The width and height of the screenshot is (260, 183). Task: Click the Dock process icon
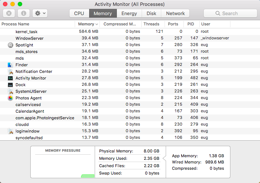pos(10,85)
